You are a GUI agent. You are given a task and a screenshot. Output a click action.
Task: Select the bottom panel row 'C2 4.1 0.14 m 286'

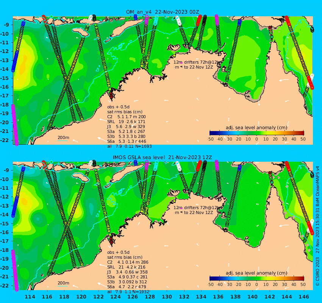click(x=128, y=262)
